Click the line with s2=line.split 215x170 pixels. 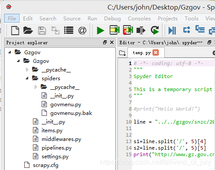click(169, 148)
